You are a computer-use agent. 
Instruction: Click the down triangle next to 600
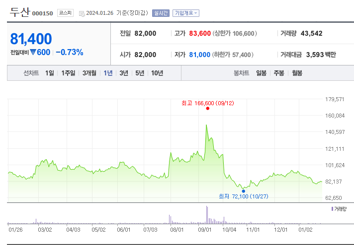(x=33, y=52)
